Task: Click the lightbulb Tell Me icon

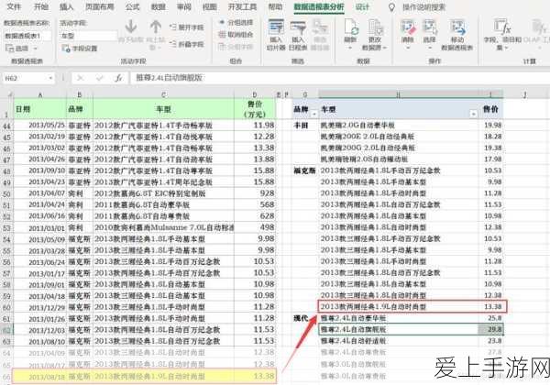Action: tap(391, 7)
